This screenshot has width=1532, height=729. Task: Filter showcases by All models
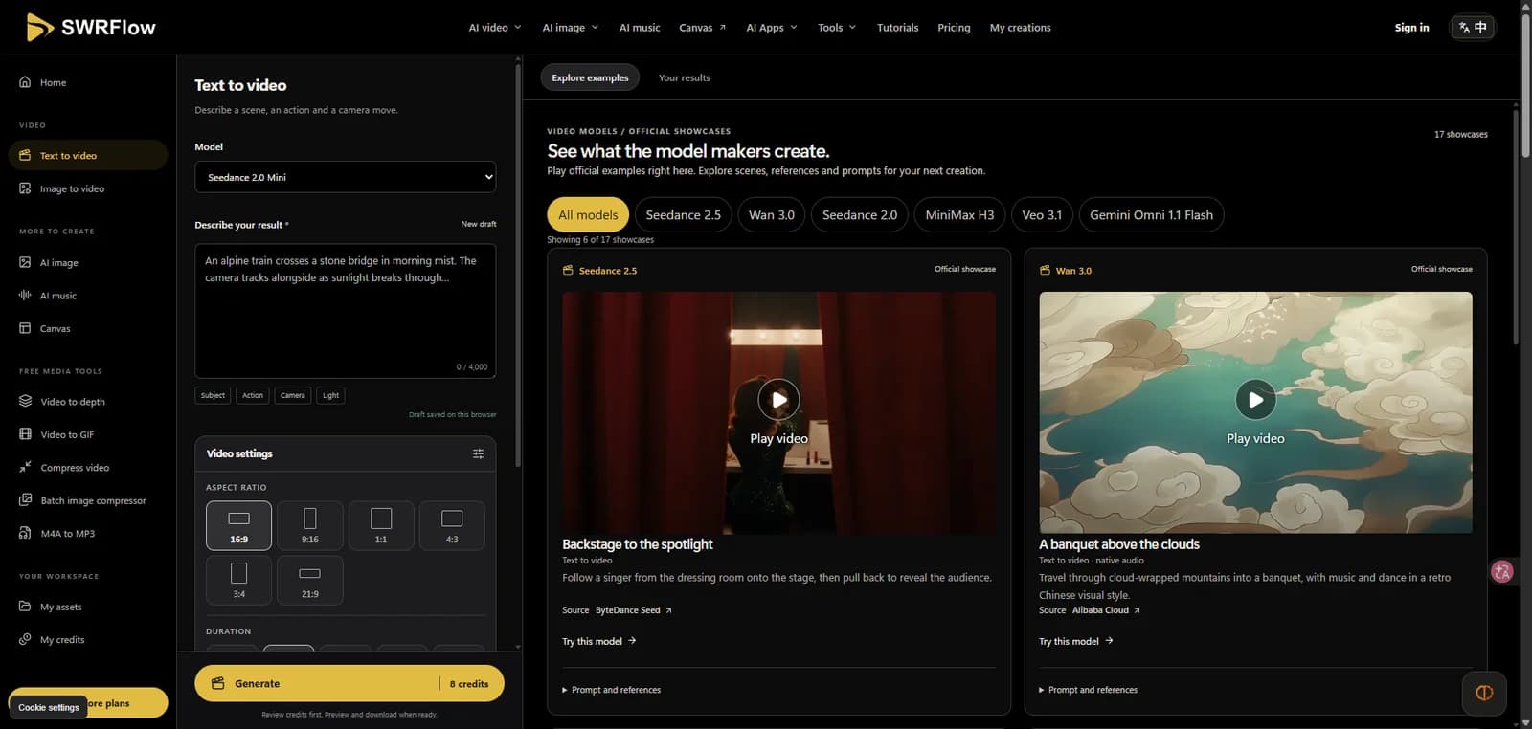point(588,214)
